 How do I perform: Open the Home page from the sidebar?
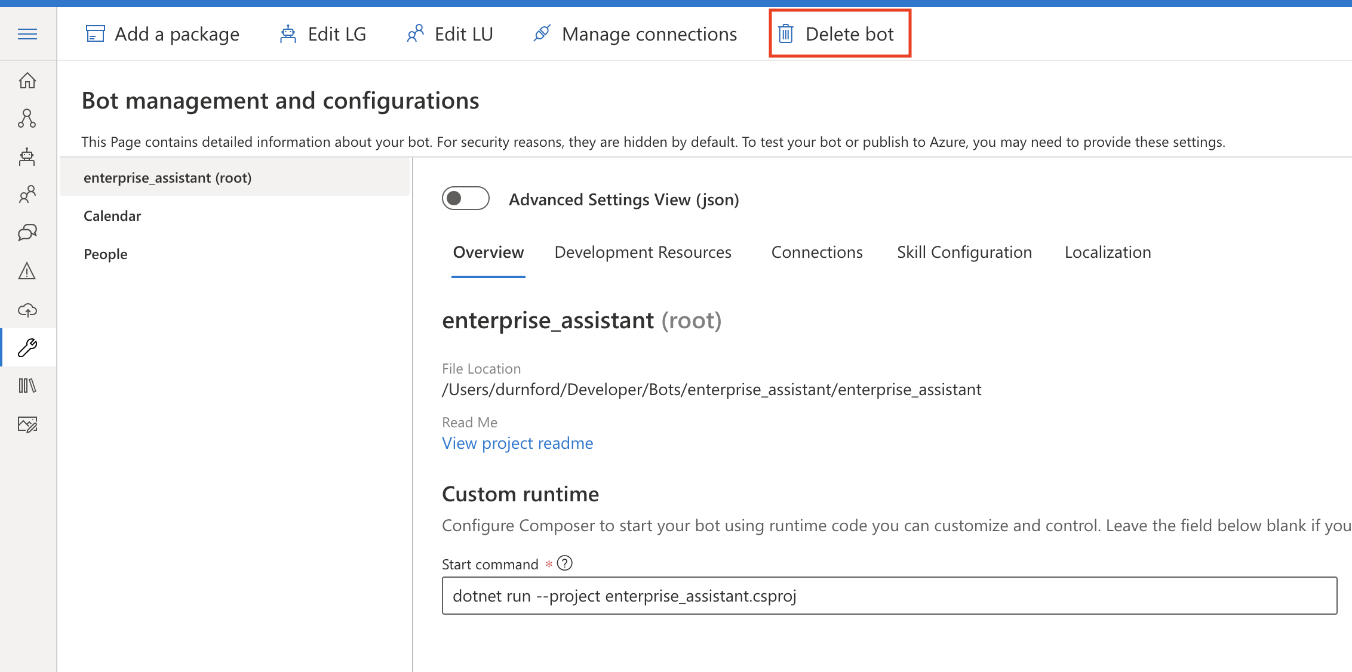point(27,81)
